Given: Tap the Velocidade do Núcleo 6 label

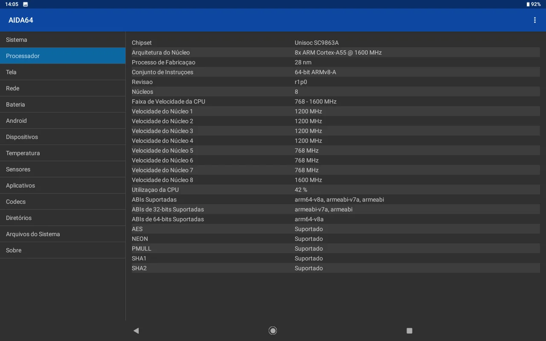Looking at the screenshot, I should pyautogui.click(x=163, y=160).
